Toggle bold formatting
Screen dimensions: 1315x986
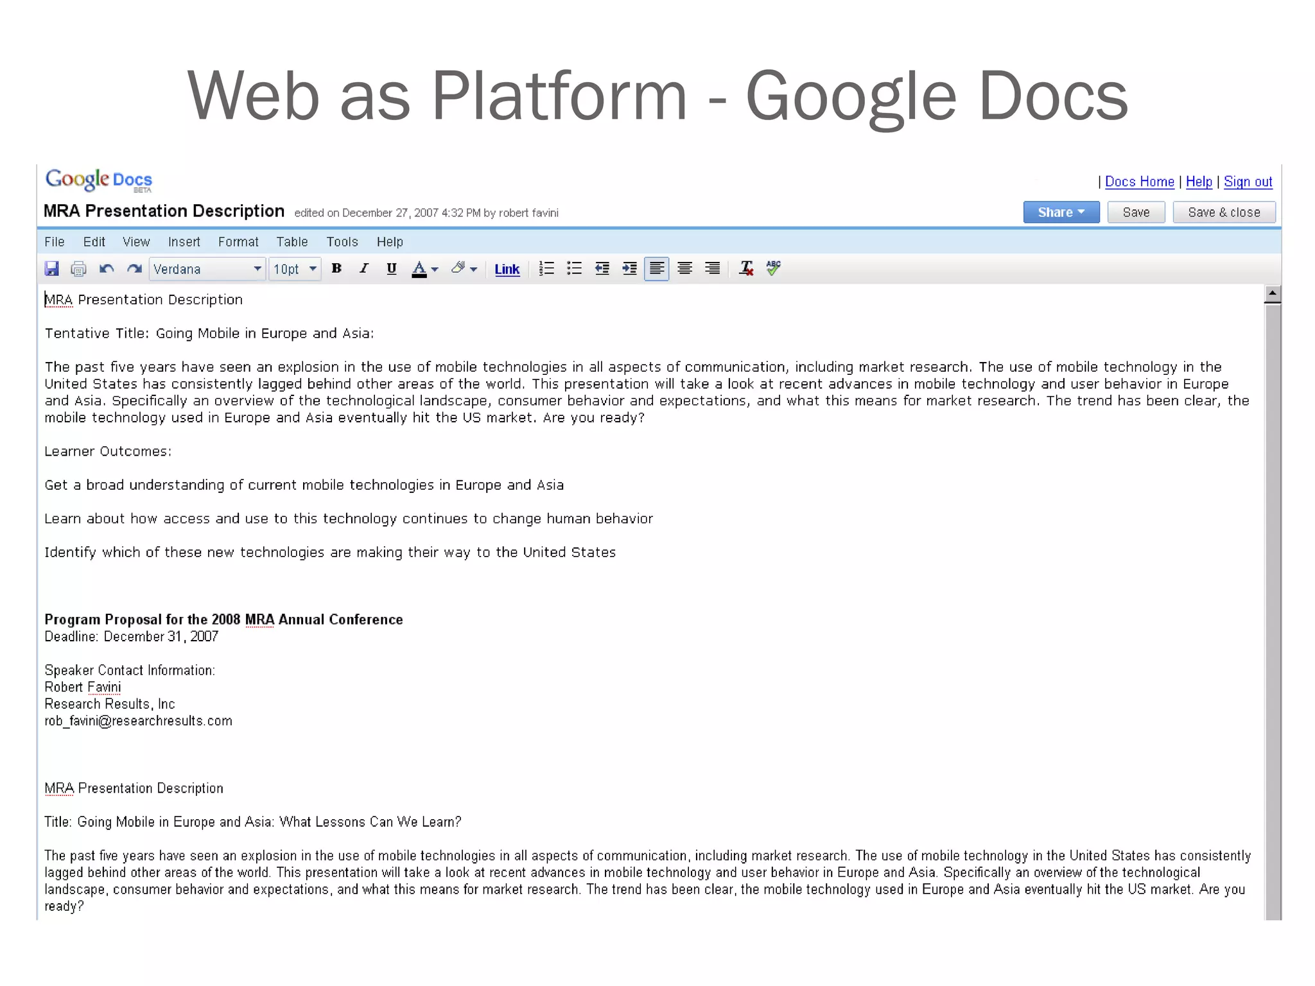336,268
